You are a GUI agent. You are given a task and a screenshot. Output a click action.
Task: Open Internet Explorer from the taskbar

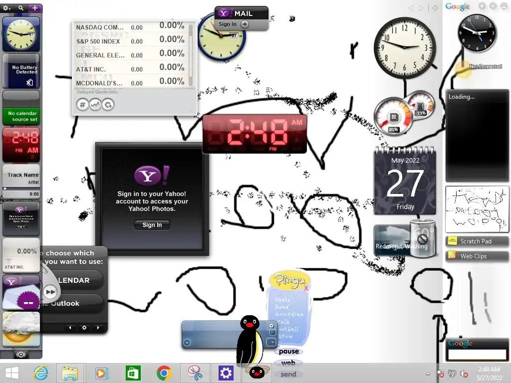click(41, 373)
